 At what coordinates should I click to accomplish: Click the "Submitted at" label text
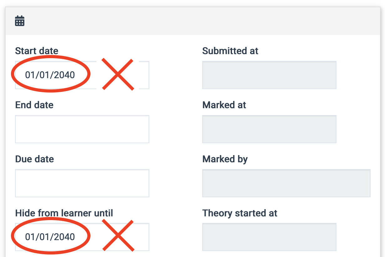pyautogui.click(x=230, y=51)
